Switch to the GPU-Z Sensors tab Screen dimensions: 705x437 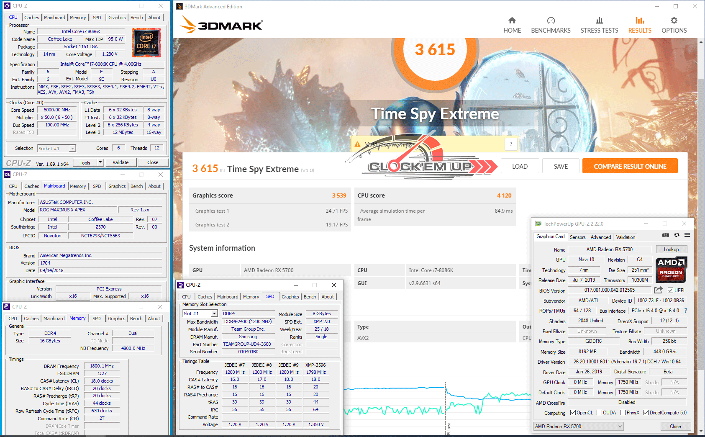577,237
